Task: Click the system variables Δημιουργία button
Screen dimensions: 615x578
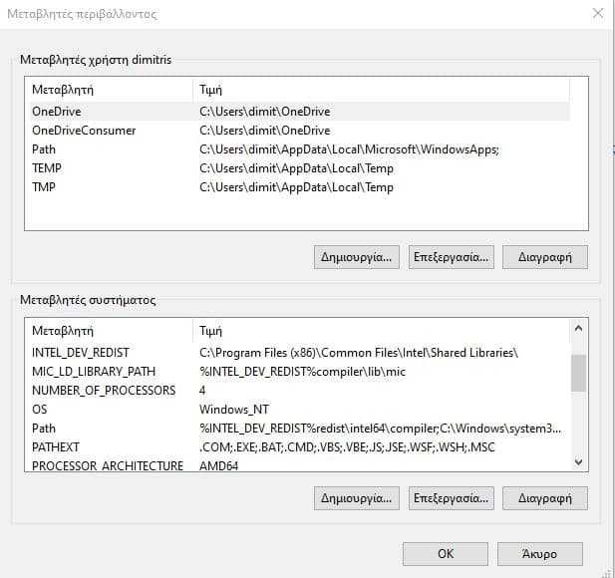Action: (357, 498)
